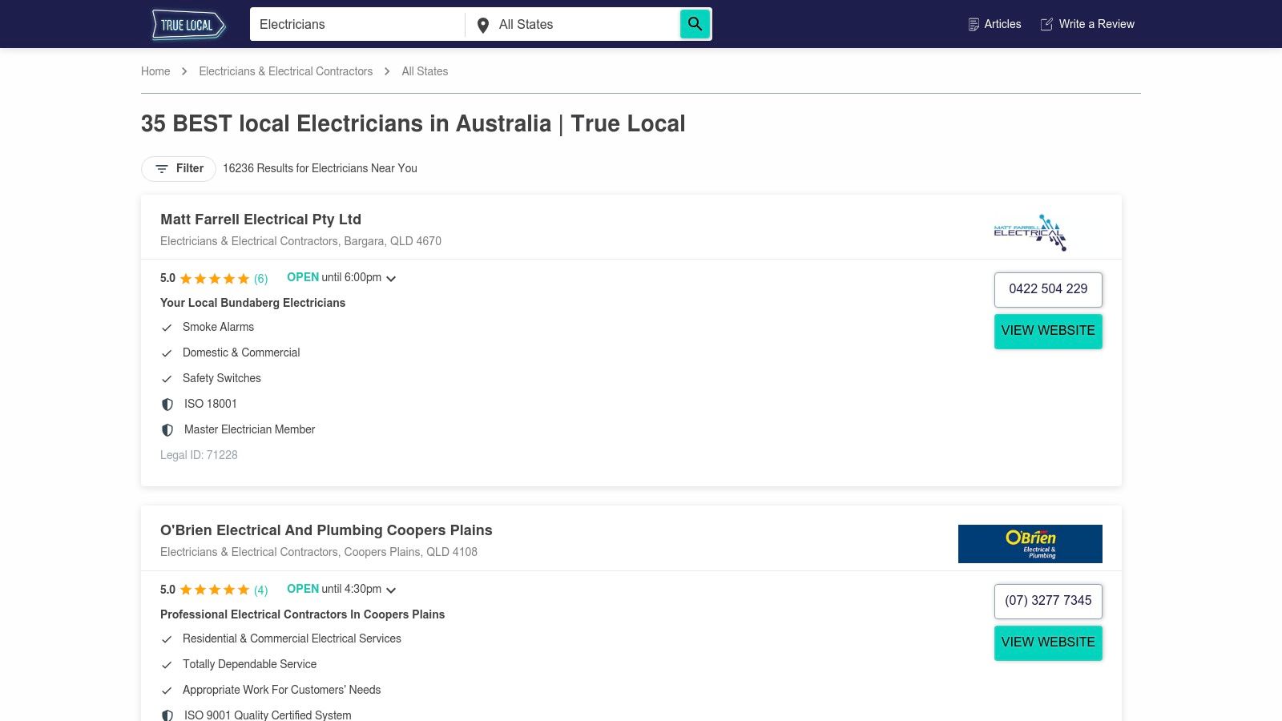The image size is (1282, 721).
Task: Expand opening hours for O'Brien Electrical
Action: 391,590
